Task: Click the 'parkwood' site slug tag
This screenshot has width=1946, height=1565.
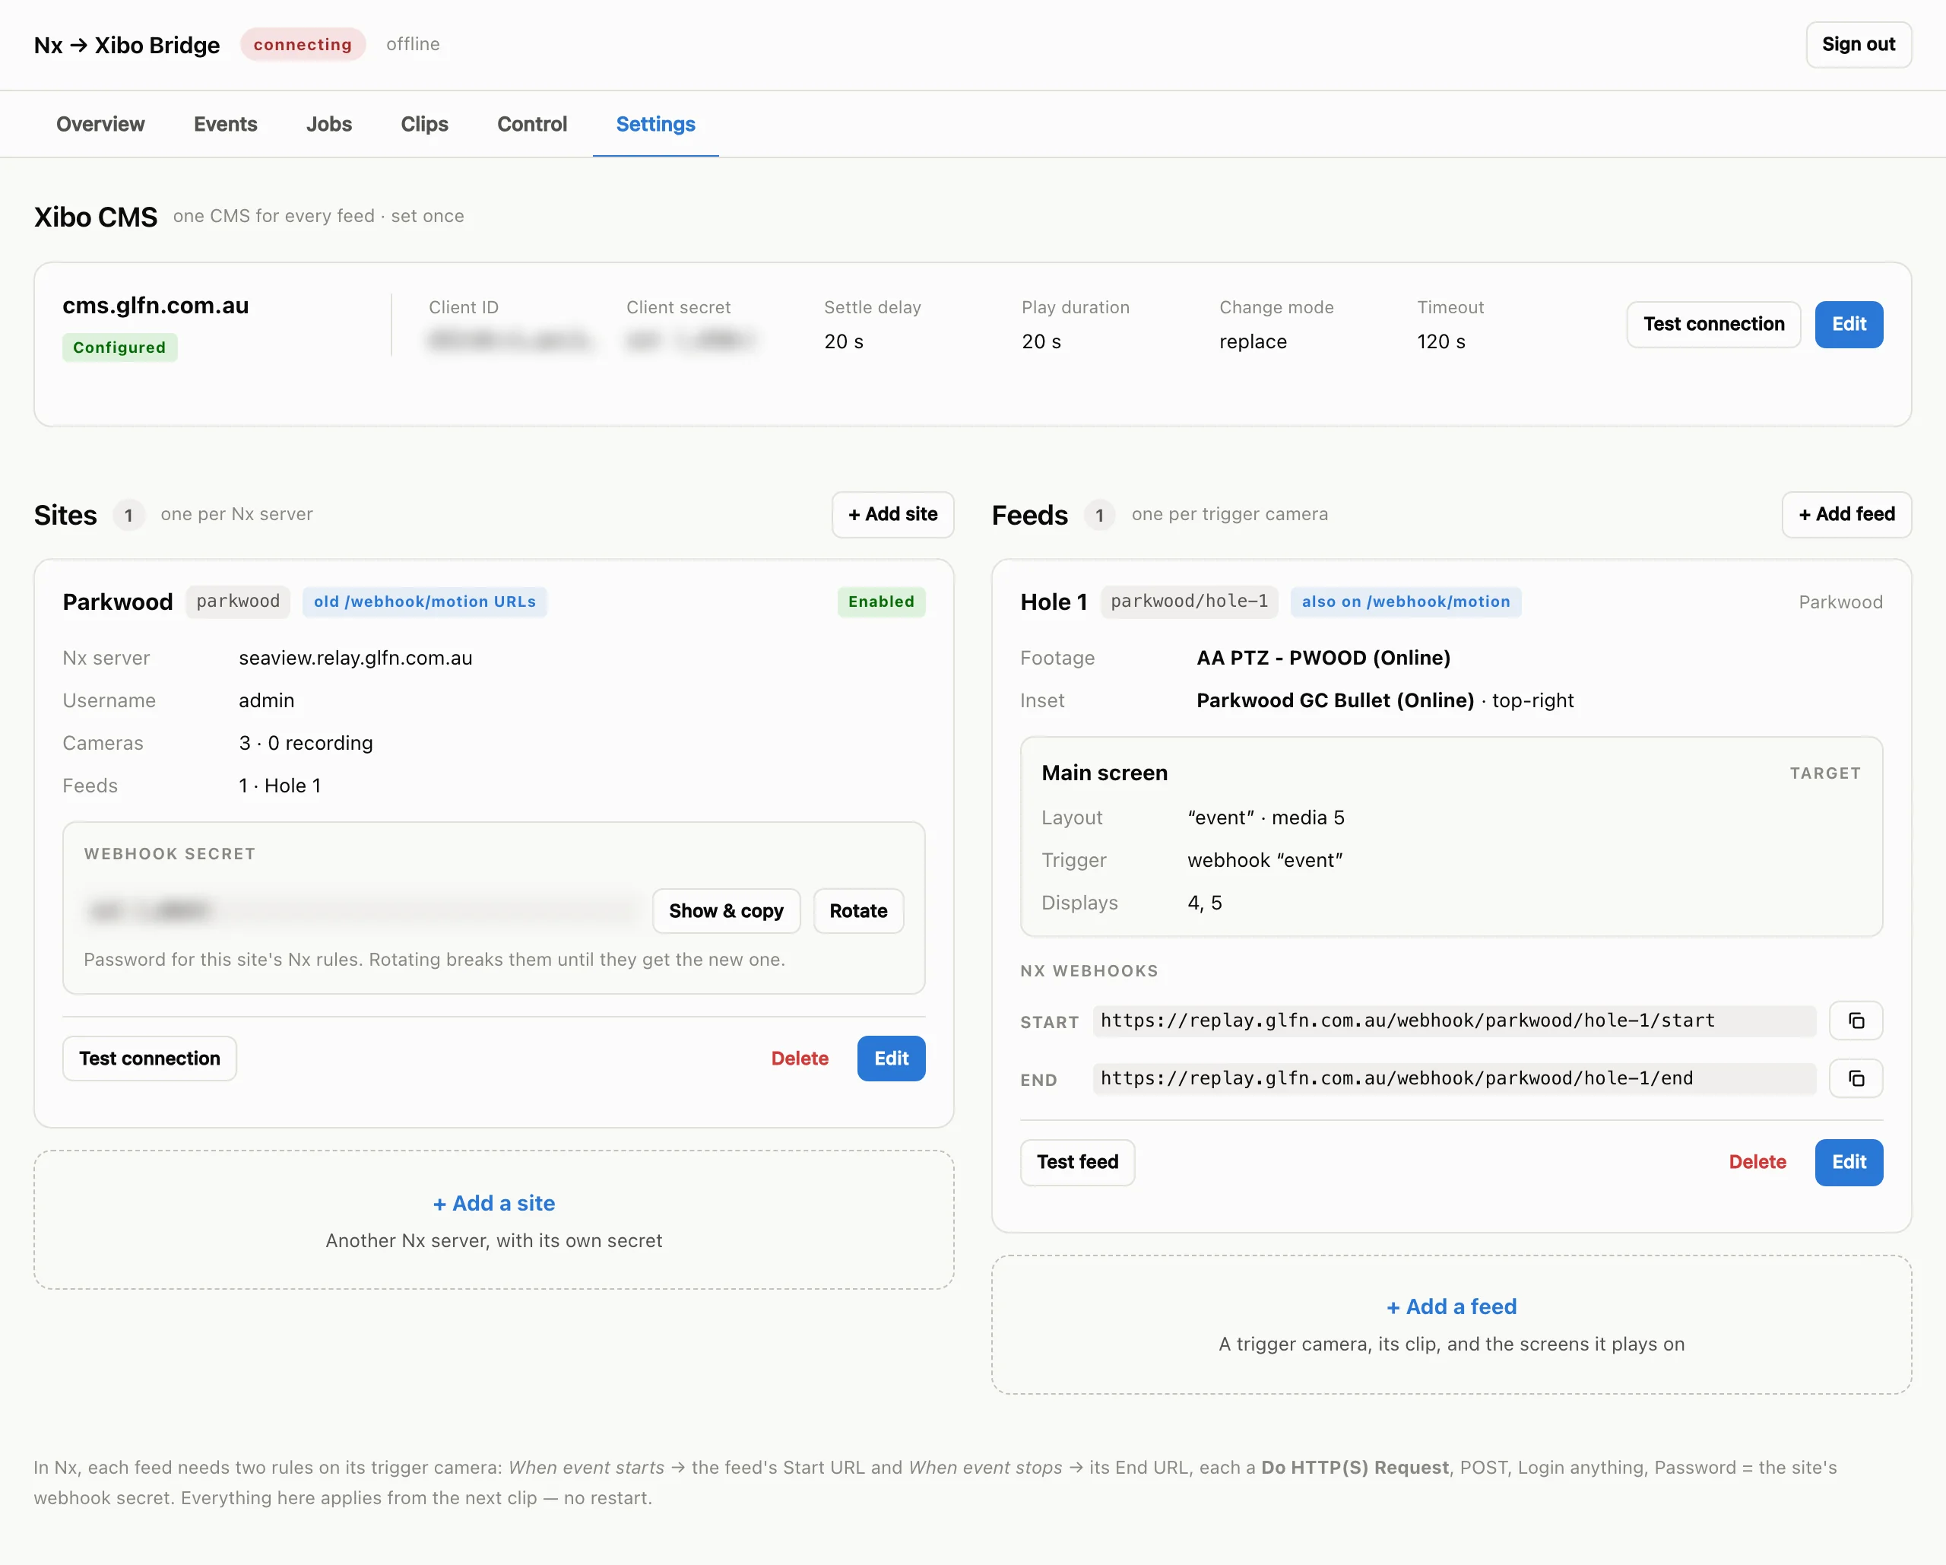Action: (x=237, y=602)
